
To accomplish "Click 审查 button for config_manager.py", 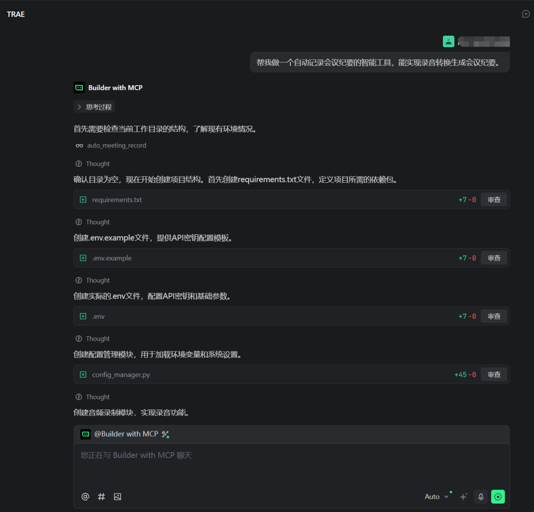I will pos(494,375).
